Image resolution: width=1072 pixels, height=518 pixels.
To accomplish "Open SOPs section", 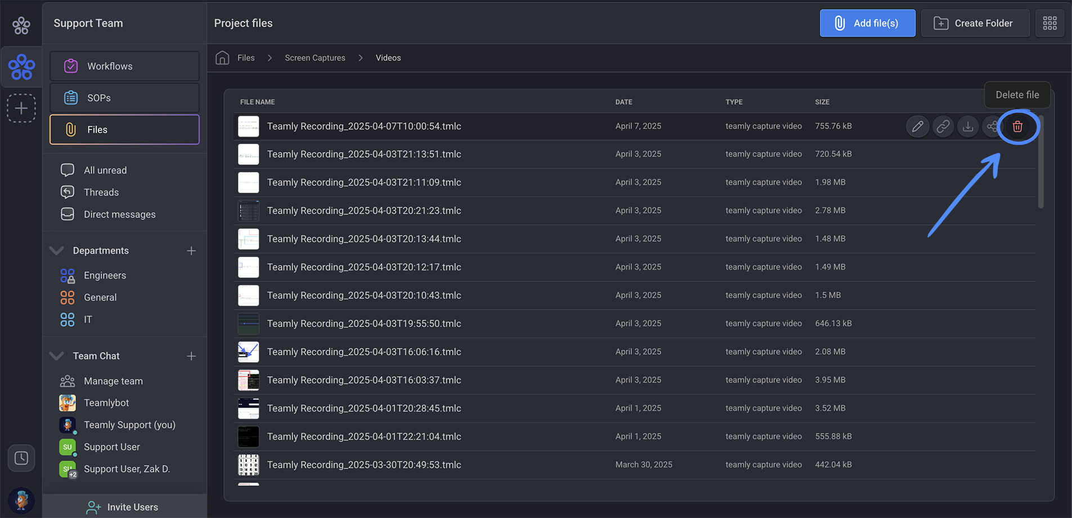I will coord(124,98).
